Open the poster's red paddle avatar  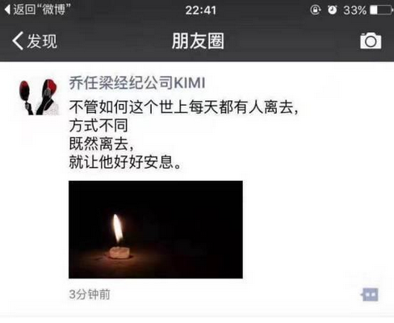point(39,97)
